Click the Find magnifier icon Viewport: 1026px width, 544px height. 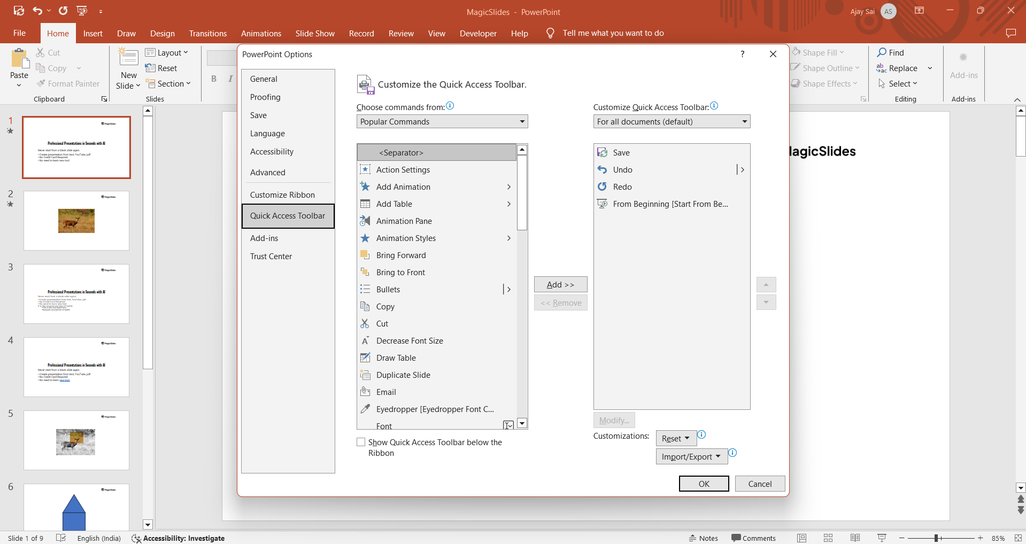[x=882, y=52]
